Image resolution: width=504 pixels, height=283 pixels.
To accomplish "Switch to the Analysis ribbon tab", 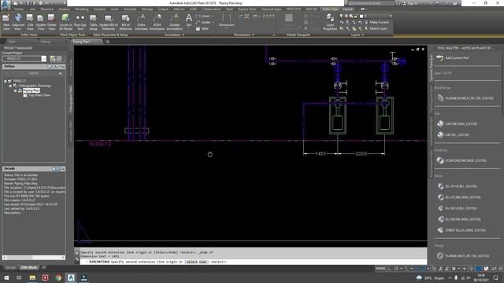I will [64, 9].
